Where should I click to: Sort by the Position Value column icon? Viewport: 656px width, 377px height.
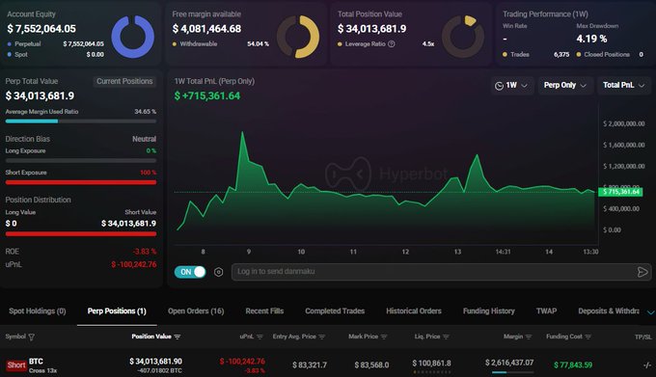point(177,337)
